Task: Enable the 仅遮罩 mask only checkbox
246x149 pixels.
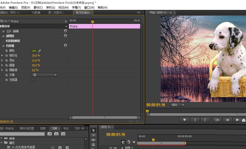Action: pyautogui.click(x=33, y=80)
